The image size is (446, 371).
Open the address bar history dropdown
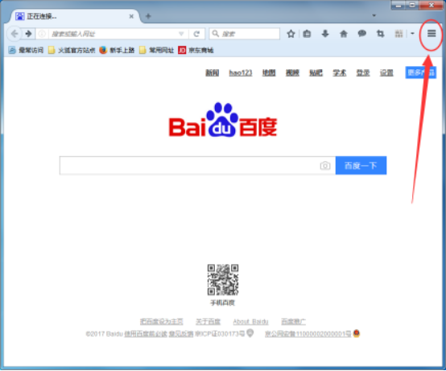coord(181,34)
